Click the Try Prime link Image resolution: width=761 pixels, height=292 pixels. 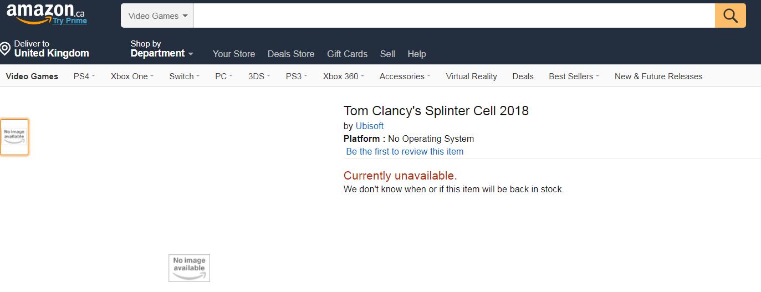tap(70, 21)
